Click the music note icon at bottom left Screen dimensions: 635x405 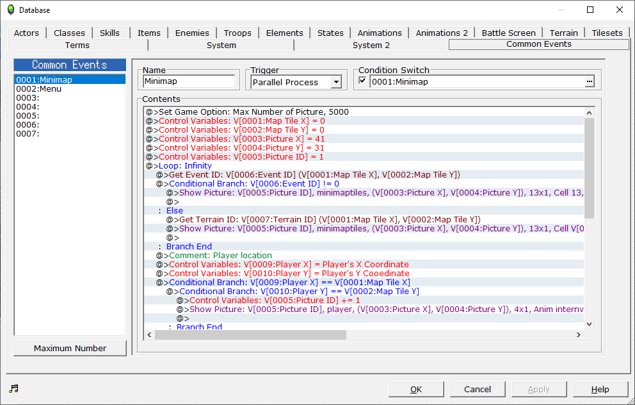click(x=14, y=389)
